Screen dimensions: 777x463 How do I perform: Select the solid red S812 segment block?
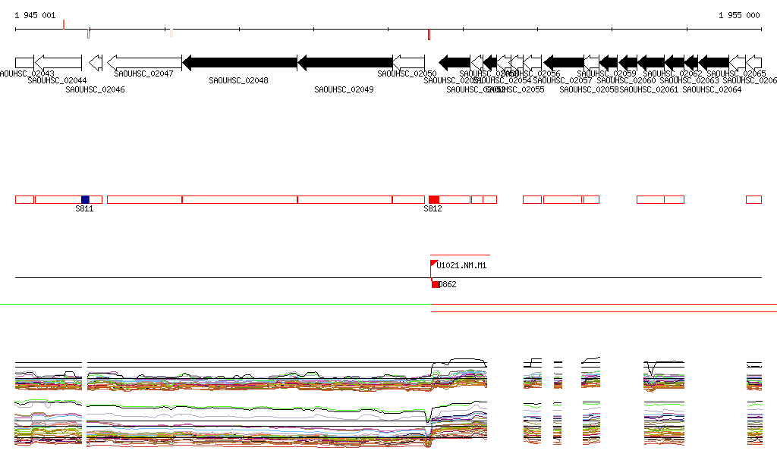tap(434, 200)
